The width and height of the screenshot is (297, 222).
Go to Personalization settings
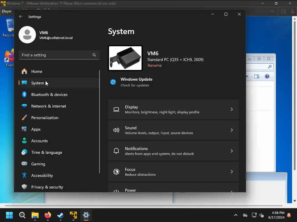point(59,118)
